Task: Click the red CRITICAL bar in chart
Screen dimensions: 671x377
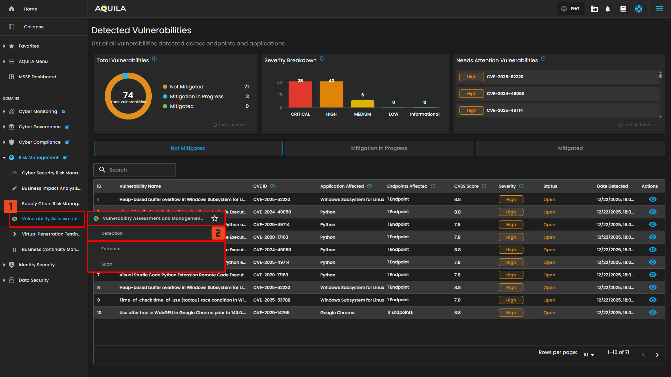Action: (300, 94)
